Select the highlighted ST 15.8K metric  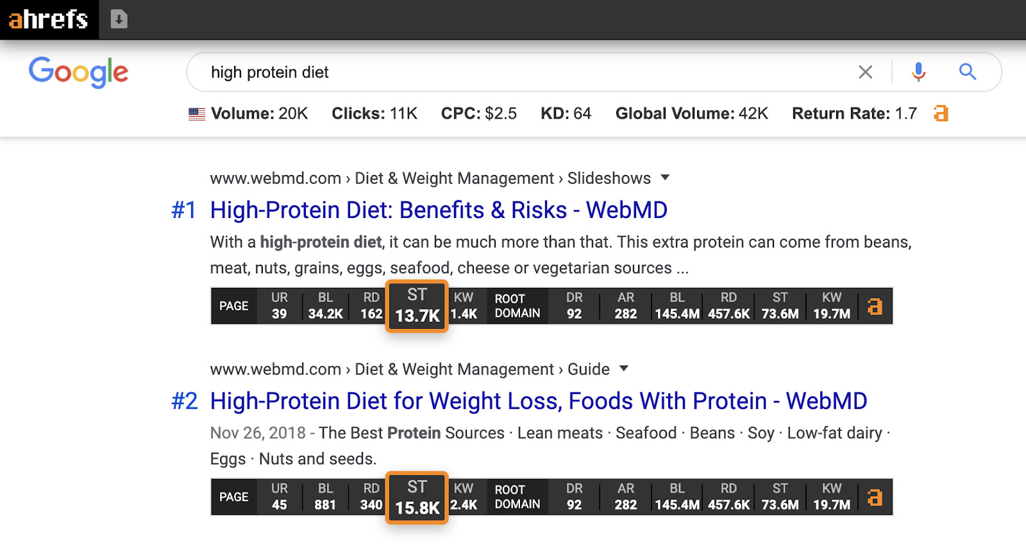(x=417, y=497)
